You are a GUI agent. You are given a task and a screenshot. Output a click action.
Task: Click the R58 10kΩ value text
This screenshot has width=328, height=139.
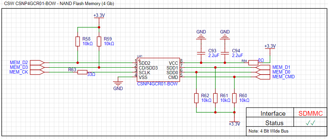(x=88, y=44)
